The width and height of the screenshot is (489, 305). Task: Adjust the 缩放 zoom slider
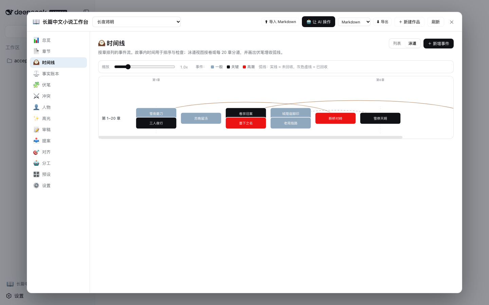(x=145, y=67)
